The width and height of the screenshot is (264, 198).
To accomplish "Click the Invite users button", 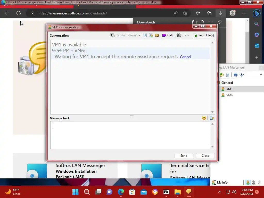I will (183, 35).
